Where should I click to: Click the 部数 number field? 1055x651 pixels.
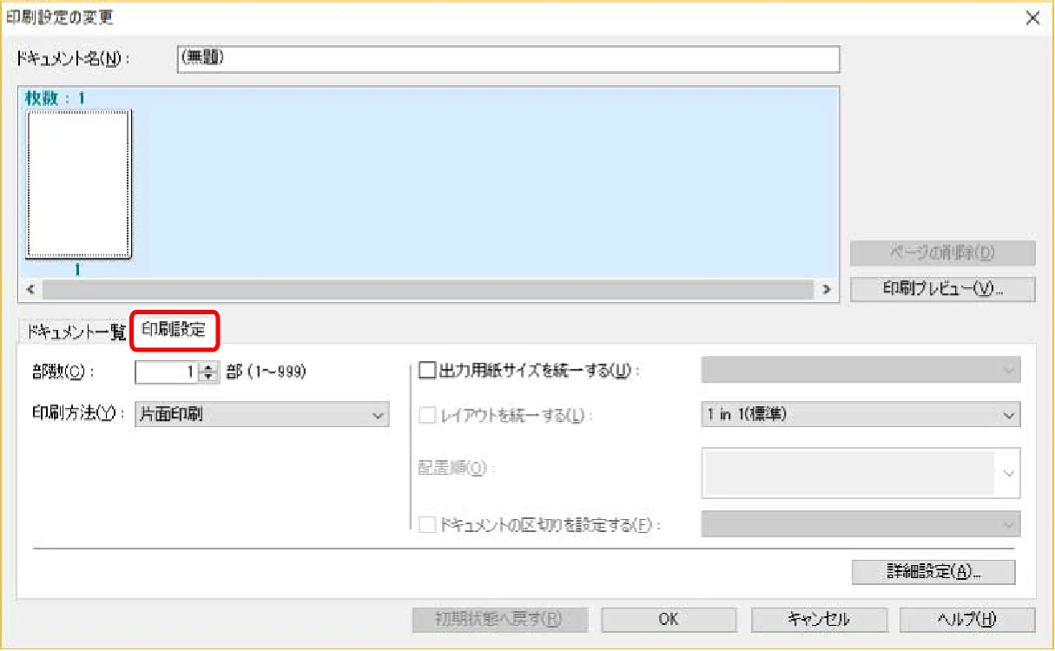click(x=167, y=372)
